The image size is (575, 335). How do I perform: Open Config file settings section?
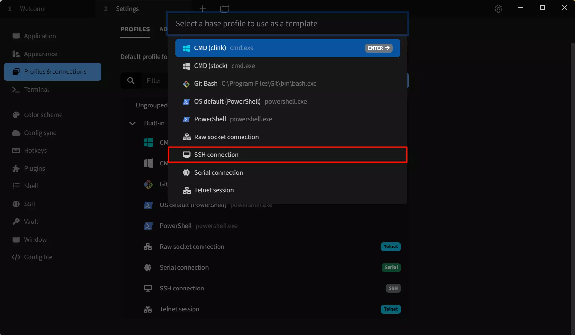38,257
